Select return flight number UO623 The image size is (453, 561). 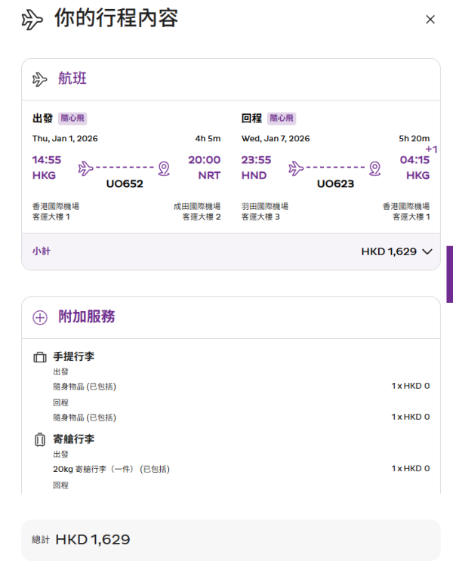point(334,183)
